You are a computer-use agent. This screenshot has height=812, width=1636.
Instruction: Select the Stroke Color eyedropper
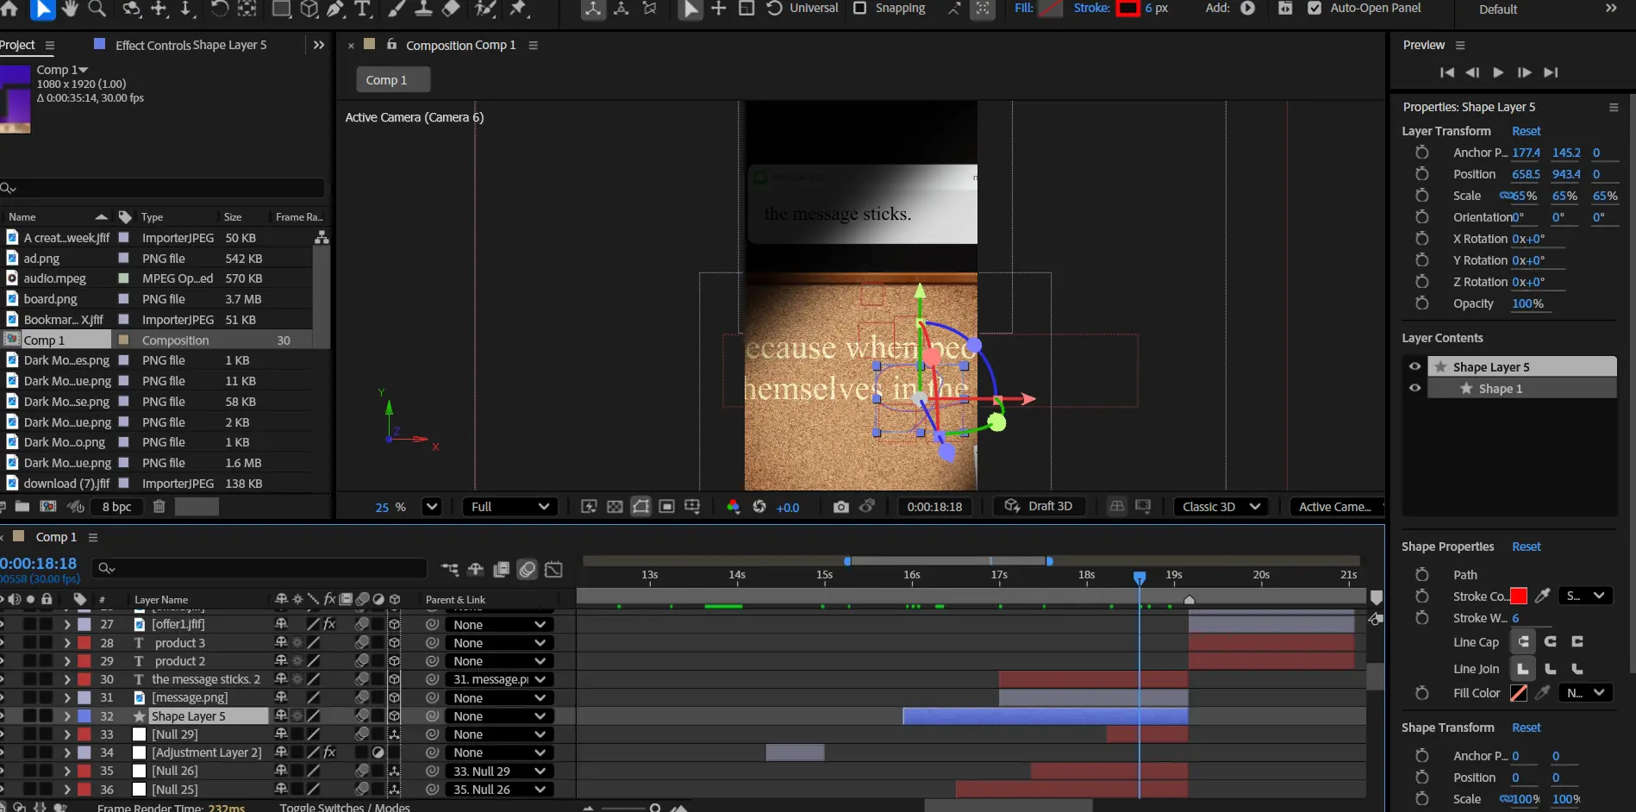[x=1543, y=596]
